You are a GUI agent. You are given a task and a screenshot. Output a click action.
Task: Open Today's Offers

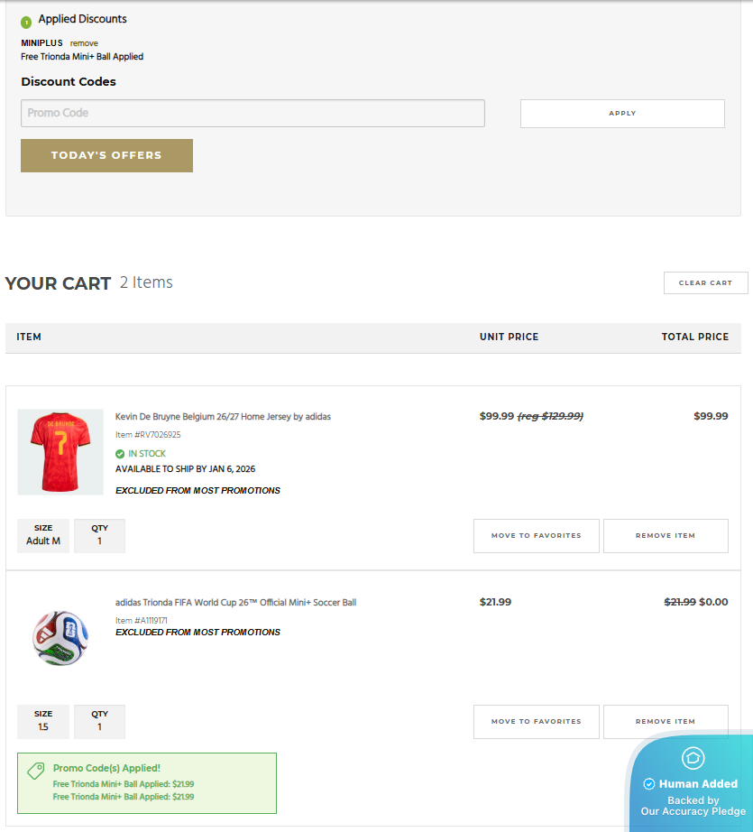click(106, 155)
